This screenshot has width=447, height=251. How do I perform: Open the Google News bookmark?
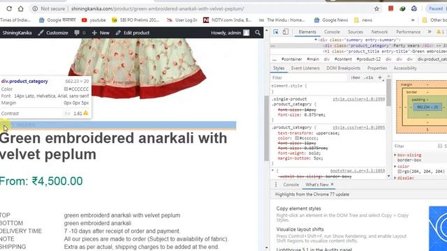tap(331, 20)
